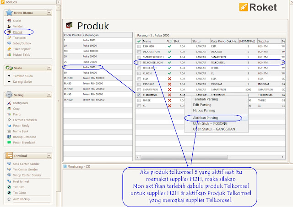Viewport: 293px width, 207px height.
Task: Click the Sms Center Sender icon
Action: coord(9,164)
